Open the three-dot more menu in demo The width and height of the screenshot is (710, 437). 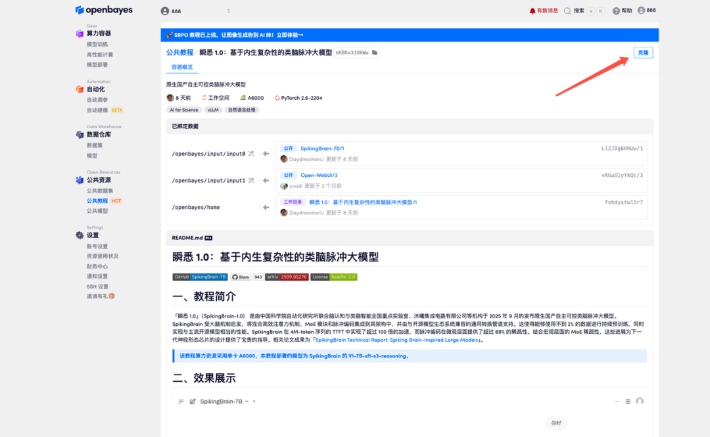pyautogui.click(x=616, y=402)
